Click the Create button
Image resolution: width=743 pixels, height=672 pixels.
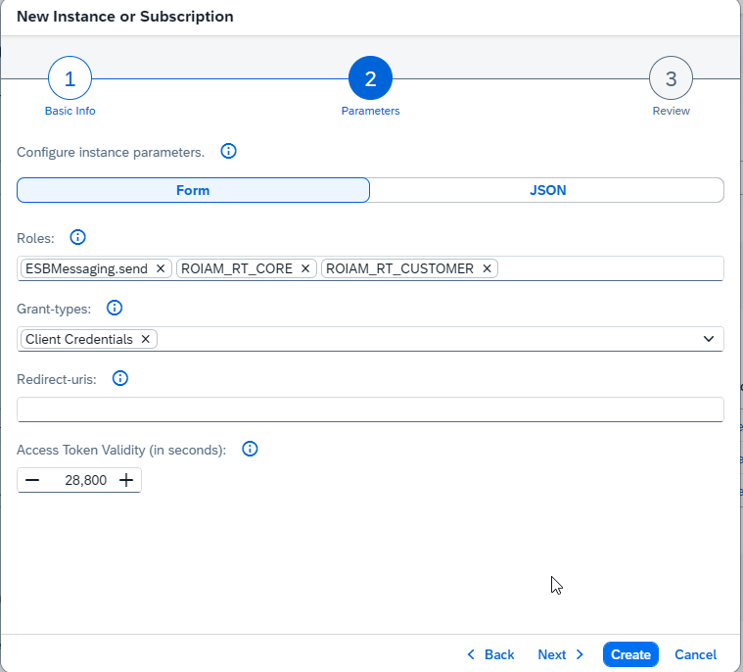tap(630, 654)
